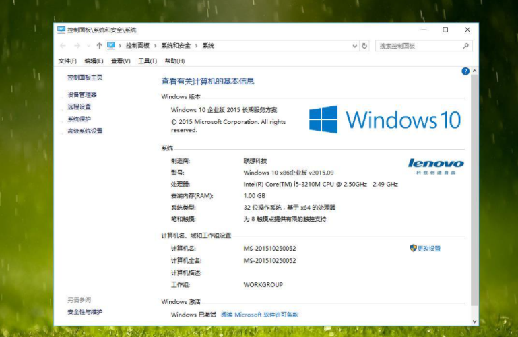Click the back navigation arrow

click(63, 46)
